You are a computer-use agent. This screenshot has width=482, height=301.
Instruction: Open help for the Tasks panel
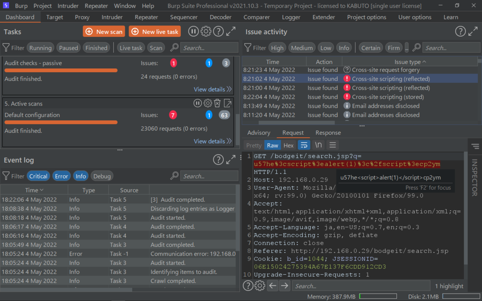[218, 32]
